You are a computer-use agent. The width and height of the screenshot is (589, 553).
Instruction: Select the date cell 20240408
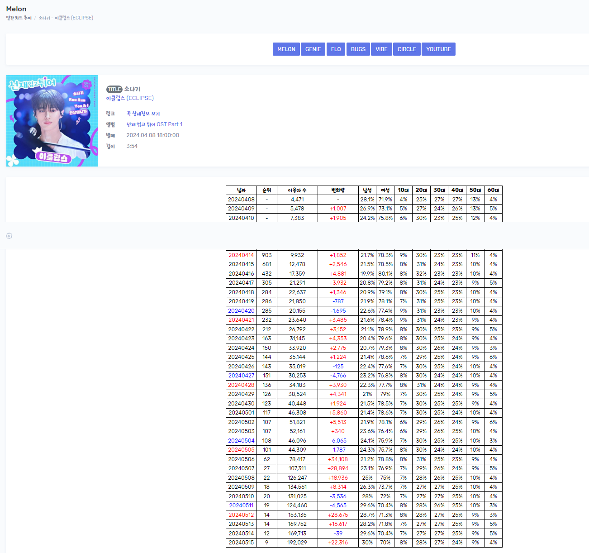[x=241, y=200]
